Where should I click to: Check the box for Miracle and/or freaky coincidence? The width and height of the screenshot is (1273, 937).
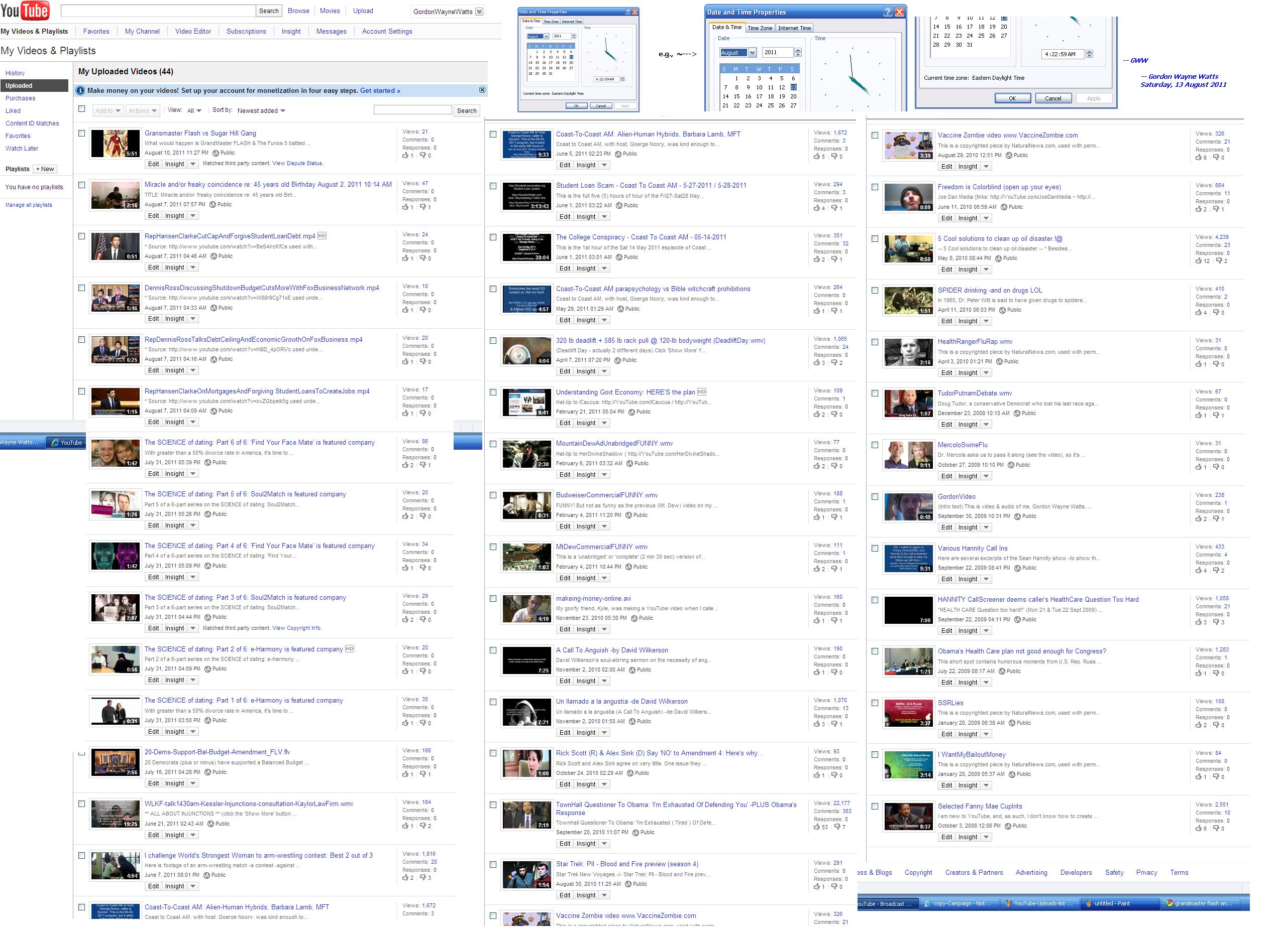[82, 185]
